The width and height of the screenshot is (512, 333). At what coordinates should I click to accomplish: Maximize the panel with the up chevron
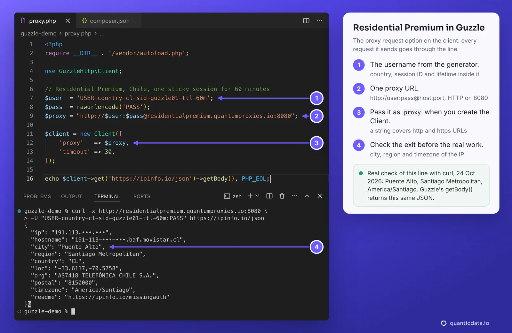307,196
